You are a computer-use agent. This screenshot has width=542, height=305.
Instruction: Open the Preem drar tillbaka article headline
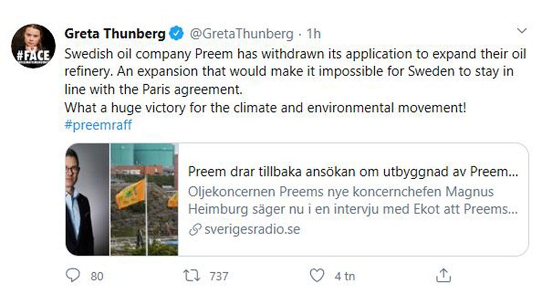pos(353,172)
